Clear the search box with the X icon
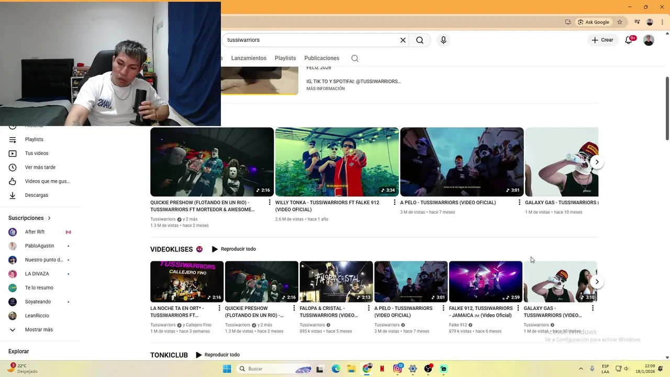This screenshot has height=377, width=670. [x=403, y=40]
